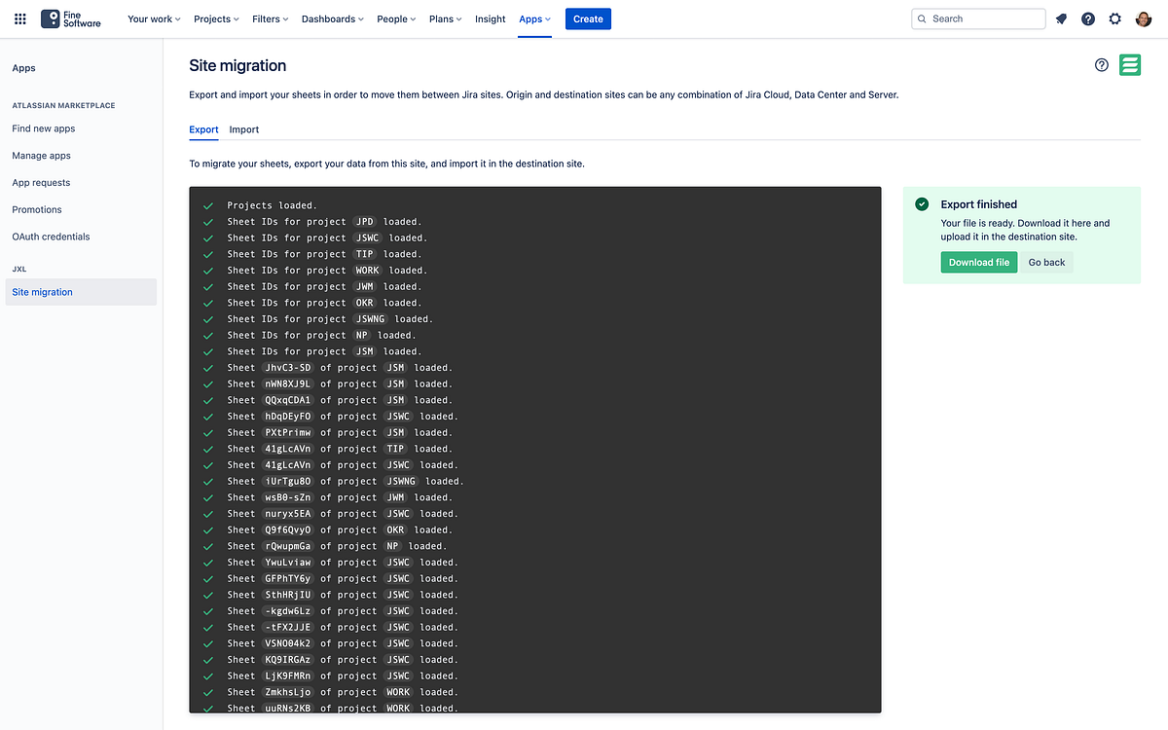The width and height of the screenshot is (1168, 730).
Task: Select Insight in the navigation bar
Action: click(490, 18)
